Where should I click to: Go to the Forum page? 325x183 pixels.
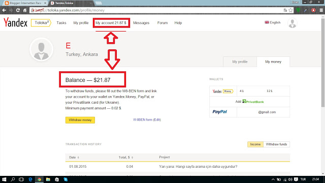[162, 23]
